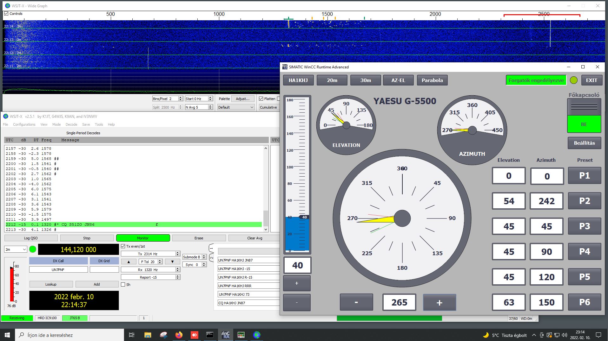Open the 2m band dropdown
Screen dimensions: 608x341
tap(16, 249)
